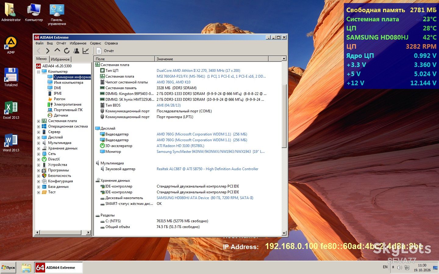This screenshot has height=274, width=439.
Task: Switch to the Избранное tab
Action: point(60,59)
